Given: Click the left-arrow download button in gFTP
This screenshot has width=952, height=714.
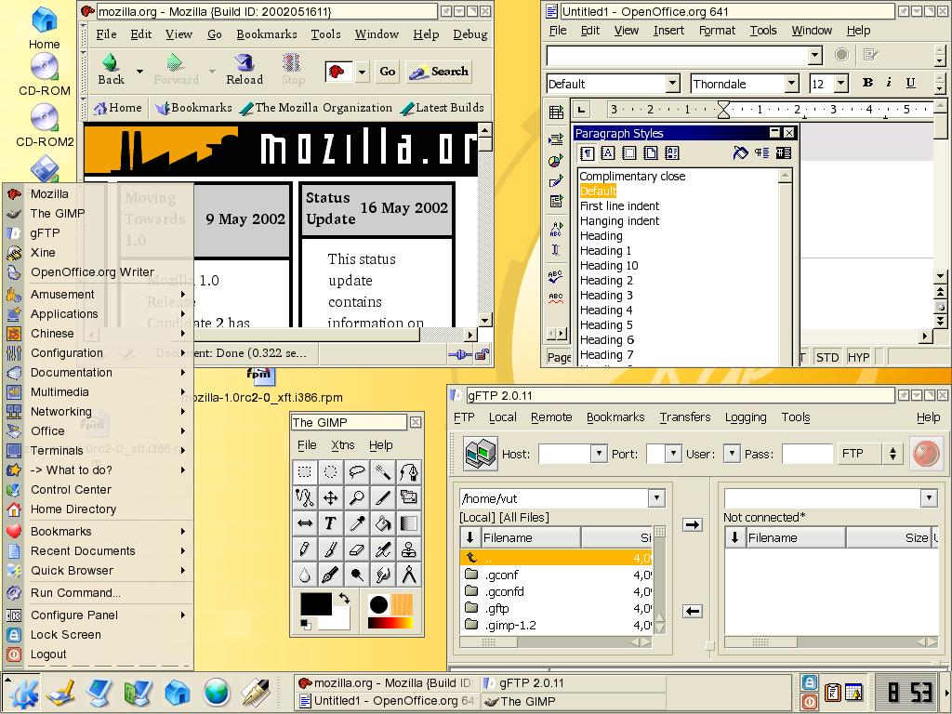Looking at the screenshot, I should coord(692,611).
